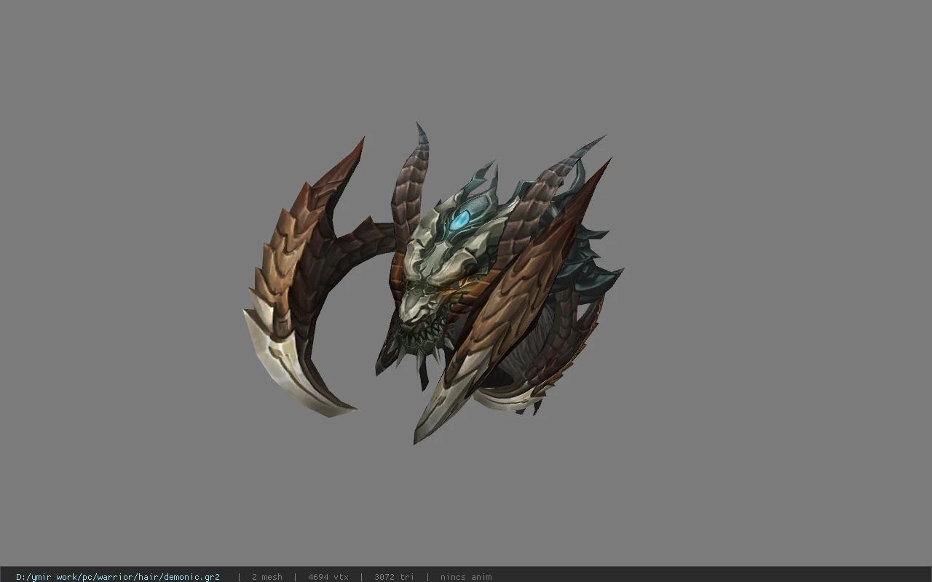932x582 pixels.
Task: Click the file path D:/ymir work/pc/warrior/hair/demonic.gr2
Action: [x=118, y=577]
